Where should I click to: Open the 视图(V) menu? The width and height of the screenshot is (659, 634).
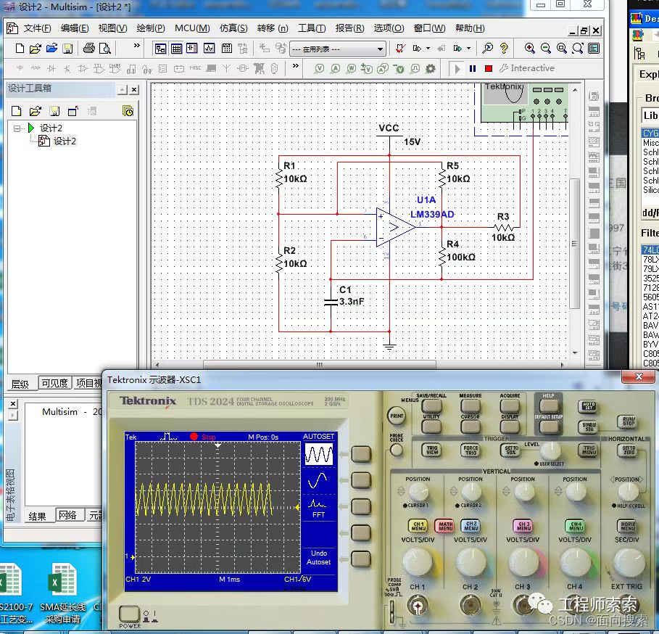coord(112,28)
